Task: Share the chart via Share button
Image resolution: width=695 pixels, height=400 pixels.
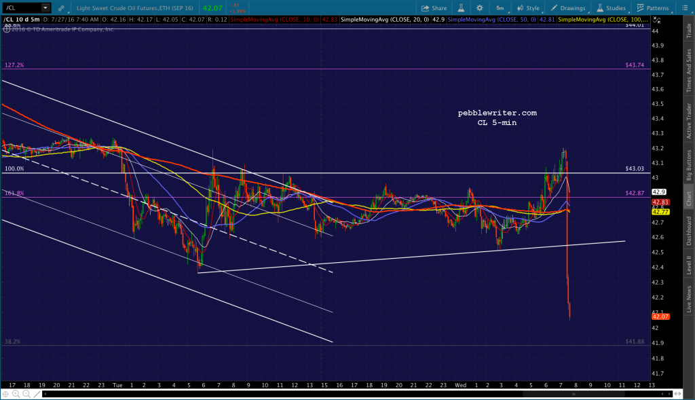Action: click(434, 8)
